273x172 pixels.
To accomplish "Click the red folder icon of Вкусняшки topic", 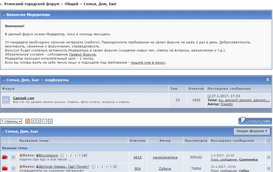I will 5,157.
